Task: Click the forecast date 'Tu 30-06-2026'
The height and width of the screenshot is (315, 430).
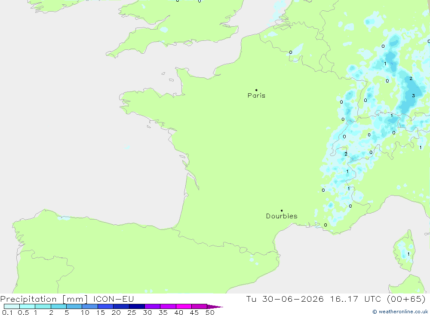Action: pos(285,299)
